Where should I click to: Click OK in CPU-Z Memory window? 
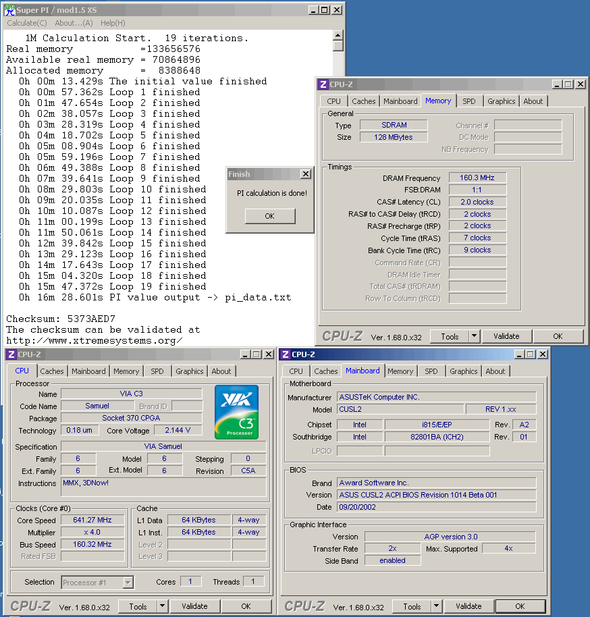[x=558, y=336]
